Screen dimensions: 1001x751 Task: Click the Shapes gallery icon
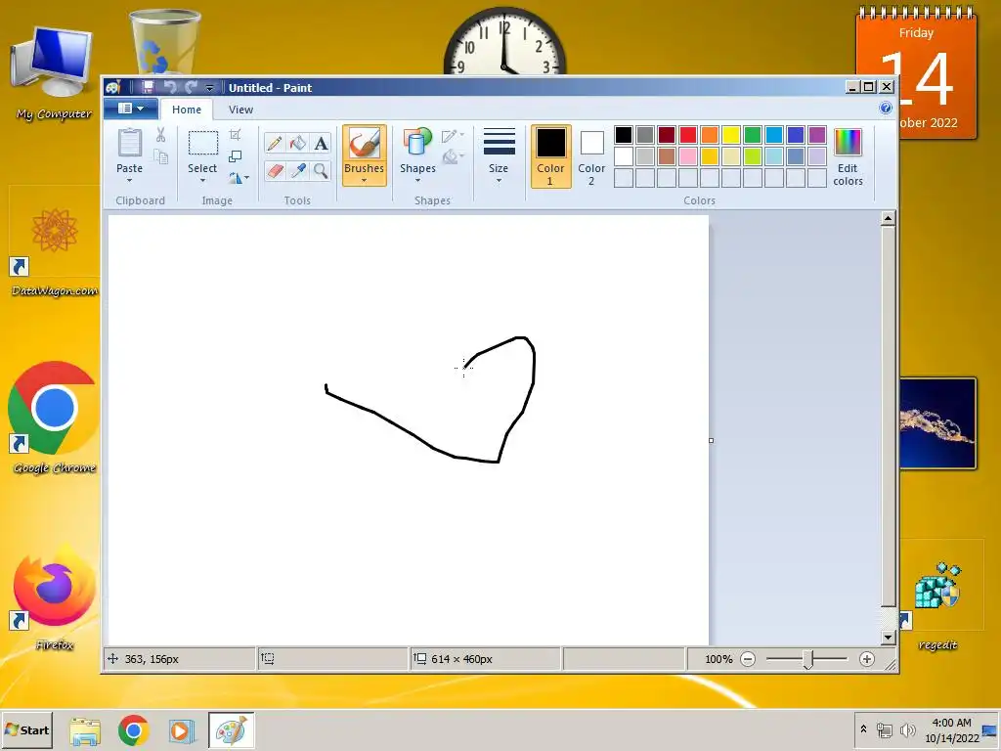[x=417, y=142]
